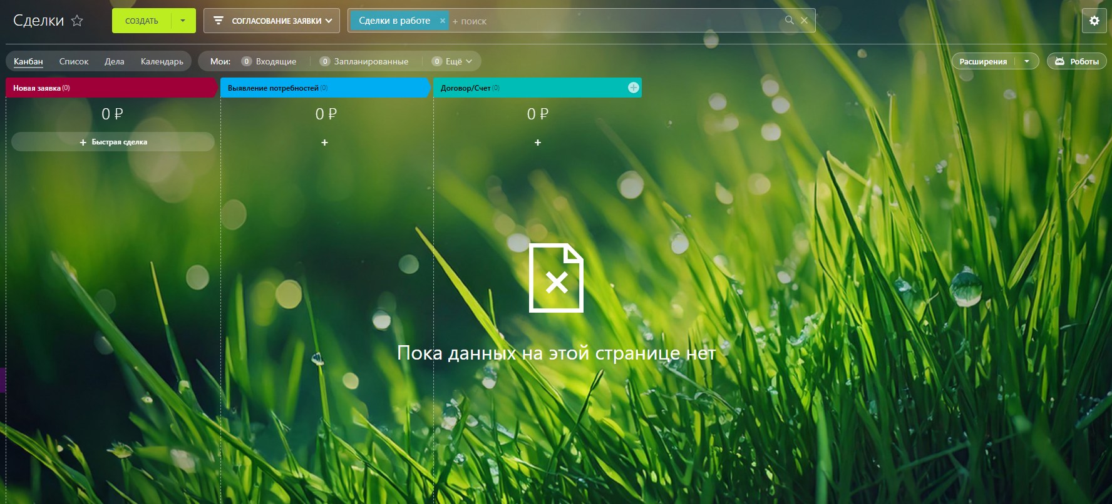Open the Дела tab

point(114,61)
